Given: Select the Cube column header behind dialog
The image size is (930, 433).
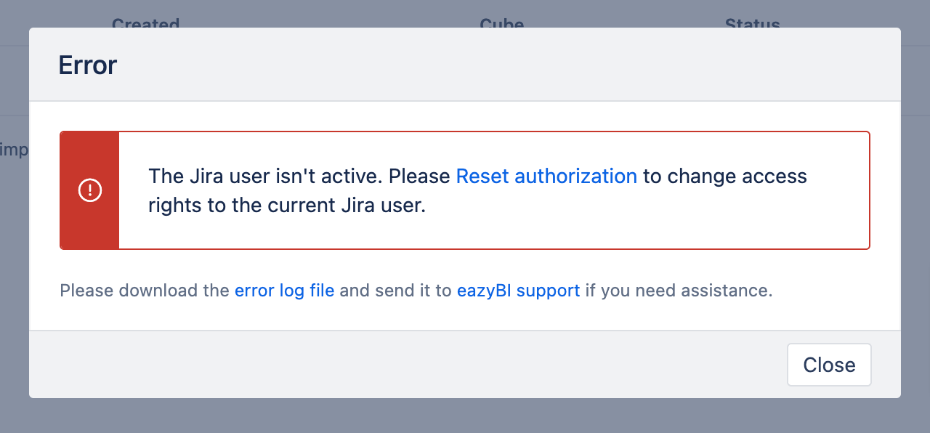Looking at the screenshot, I should (502, 23).
